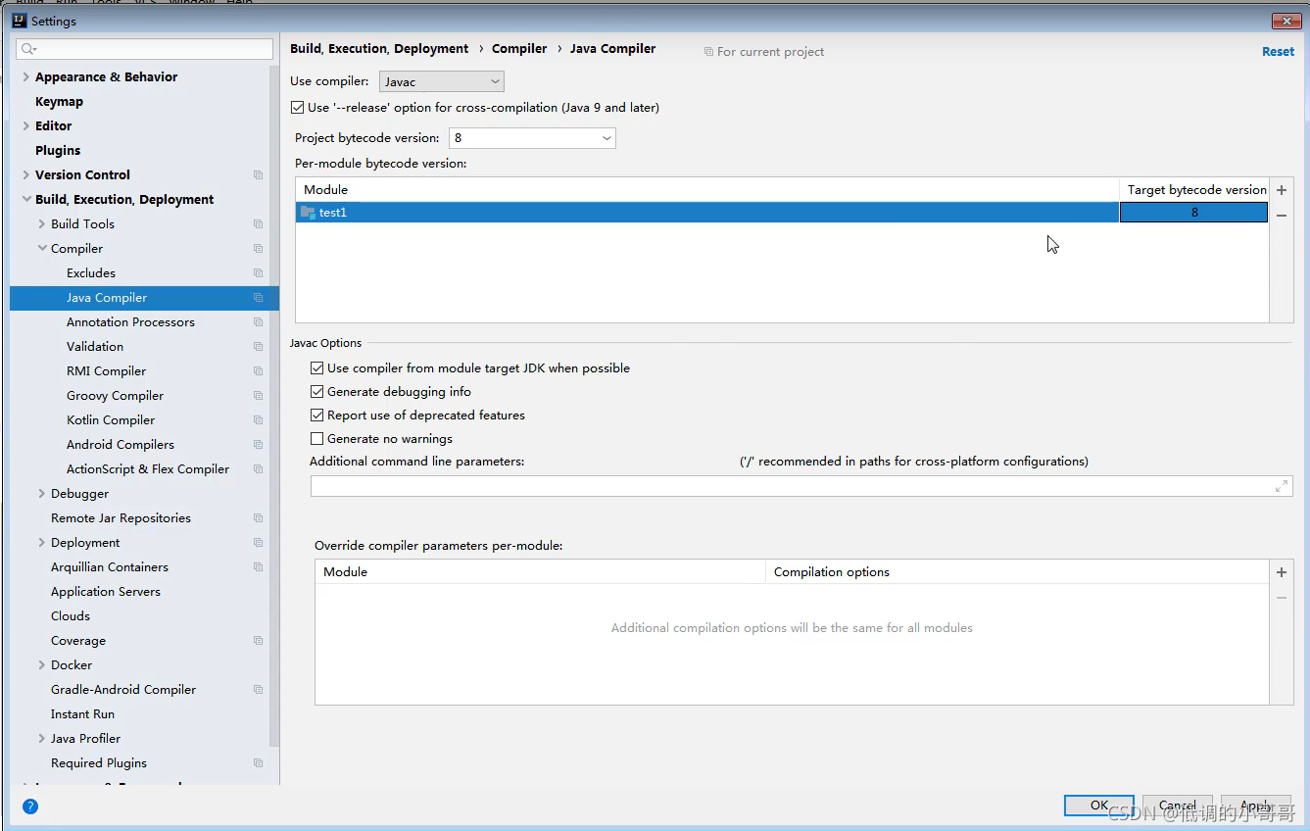1310x831 pixels.
Task: Click project-level icon next to Build Tools
Action: coord(259,224)
